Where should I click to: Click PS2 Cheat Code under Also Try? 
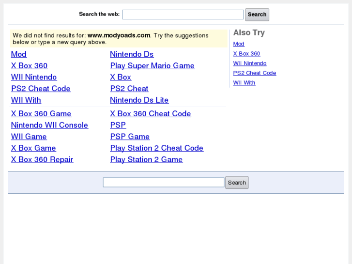pyautogui.click(x=255, y=73)
